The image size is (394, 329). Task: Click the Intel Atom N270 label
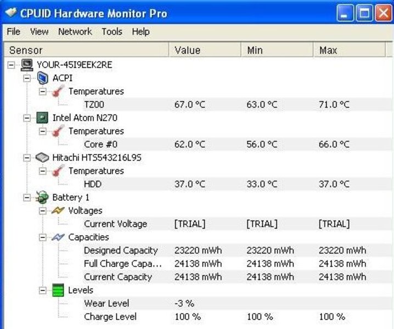pyautogui.click(x=85, y=117)
